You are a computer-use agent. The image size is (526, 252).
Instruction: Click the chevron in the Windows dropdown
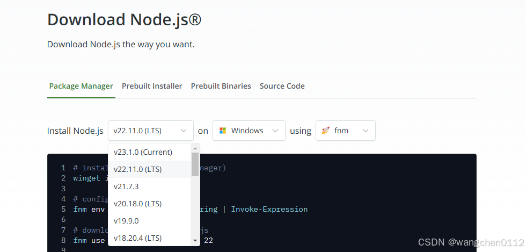[x=275, y=131]
